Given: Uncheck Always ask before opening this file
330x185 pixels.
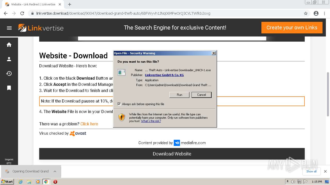Looking at the screenshot, I should [119, 104].
